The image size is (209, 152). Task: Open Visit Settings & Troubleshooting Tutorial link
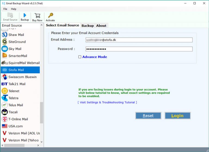[107, 102]
